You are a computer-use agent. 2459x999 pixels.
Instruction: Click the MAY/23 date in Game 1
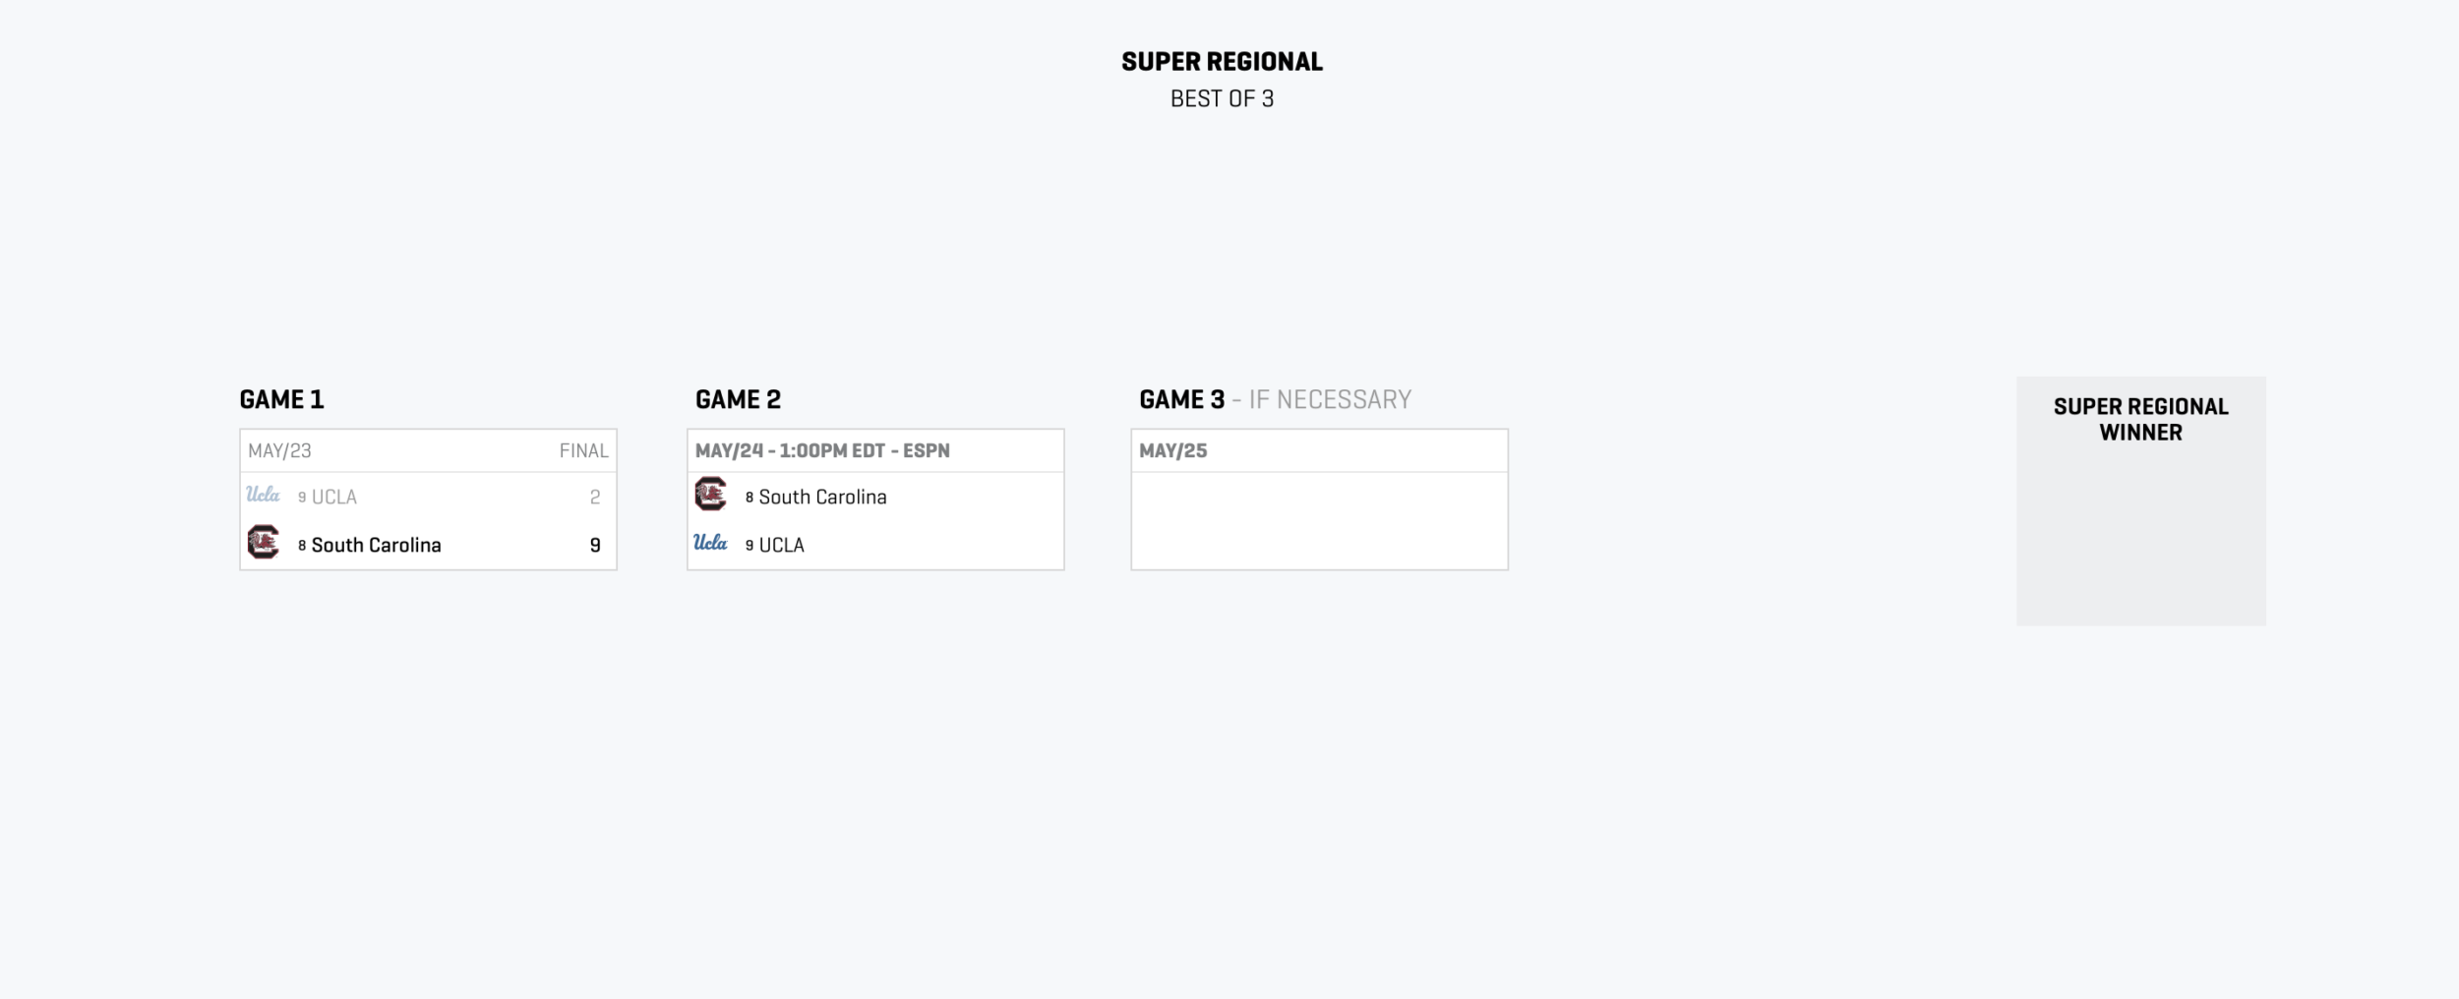click(x=279, y=451)
